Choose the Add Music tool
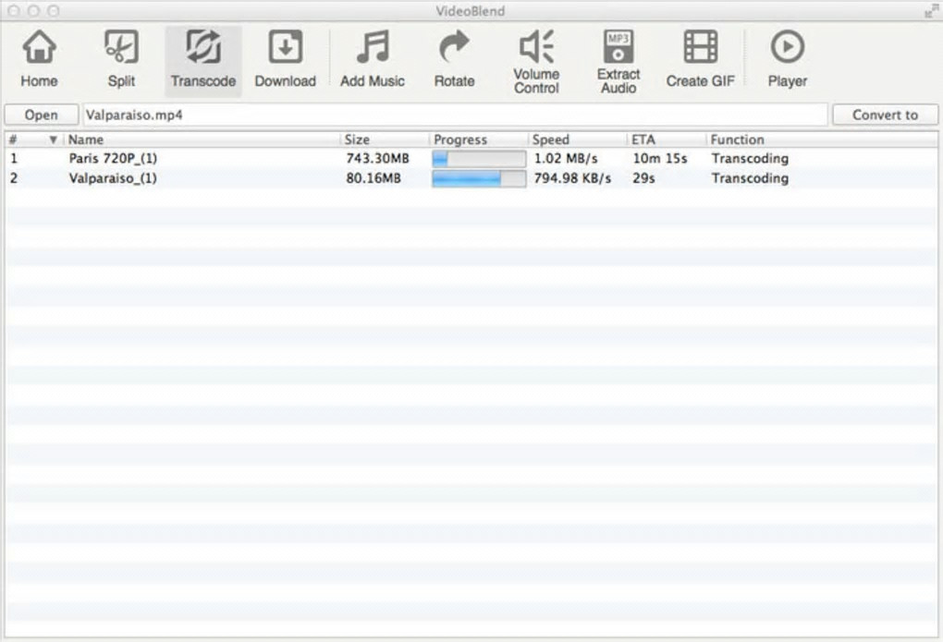The width and height of the screenshot is (943, 642). (373, 59)
